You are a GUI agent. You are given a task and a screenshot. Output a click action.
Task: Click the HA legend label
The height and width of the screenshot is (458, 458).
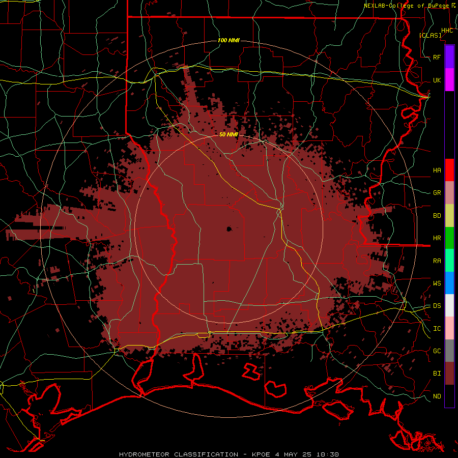[x=437, y=170]
